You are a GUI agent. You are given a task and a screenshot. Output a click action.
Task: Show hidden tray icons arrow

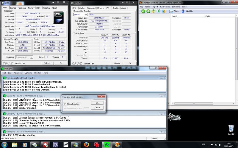[x=208, y=145]
